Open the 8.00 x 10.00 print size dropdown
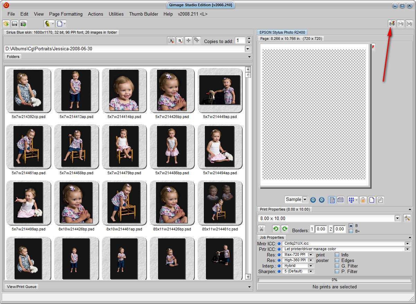The width and height of the screenshot is (416, 304). pyautogui.click(x=397, y=218)
